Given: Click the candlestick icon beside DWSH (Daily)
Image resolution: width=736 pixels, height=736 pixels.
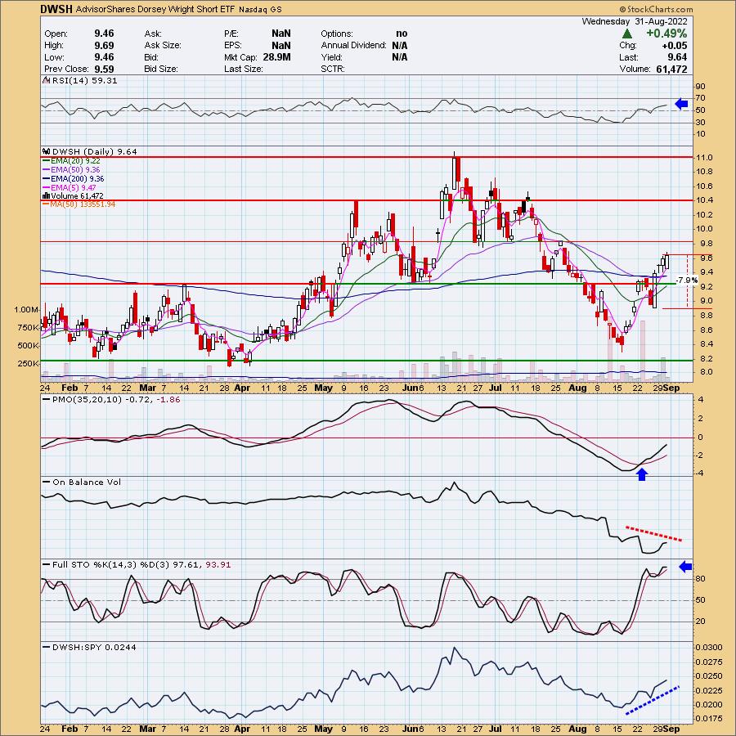Looking at the screenshot, I should tap(47, 151).
